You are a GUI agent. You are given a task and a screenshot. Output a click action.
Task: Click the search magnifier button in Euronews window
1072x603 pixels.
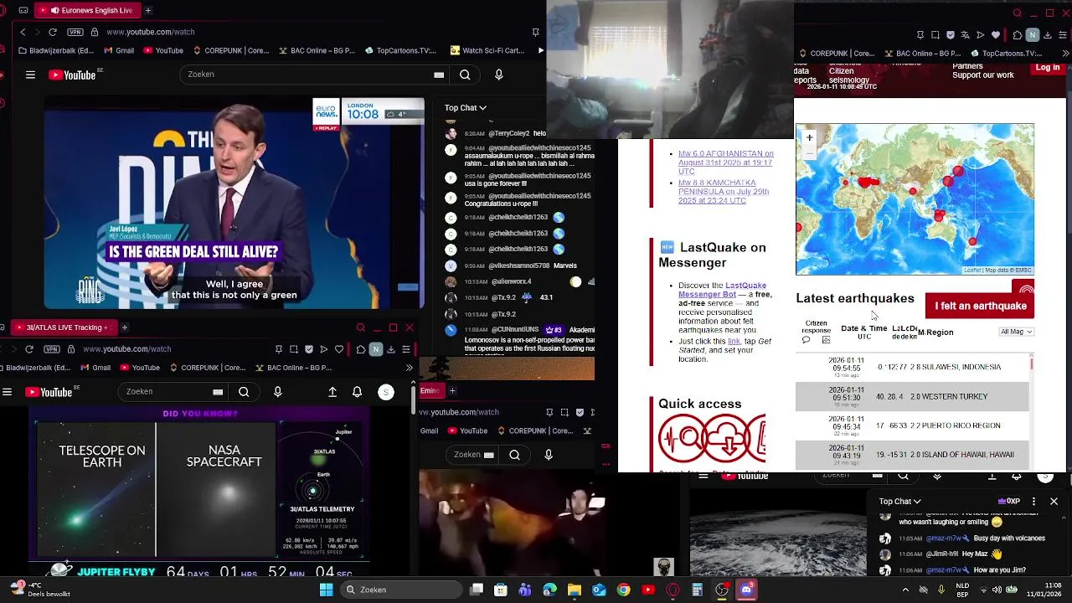(465, 75)
